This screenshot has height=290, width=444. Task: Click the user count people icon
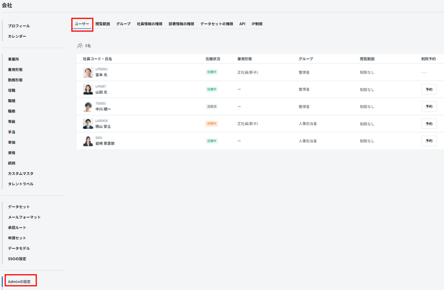80,46
